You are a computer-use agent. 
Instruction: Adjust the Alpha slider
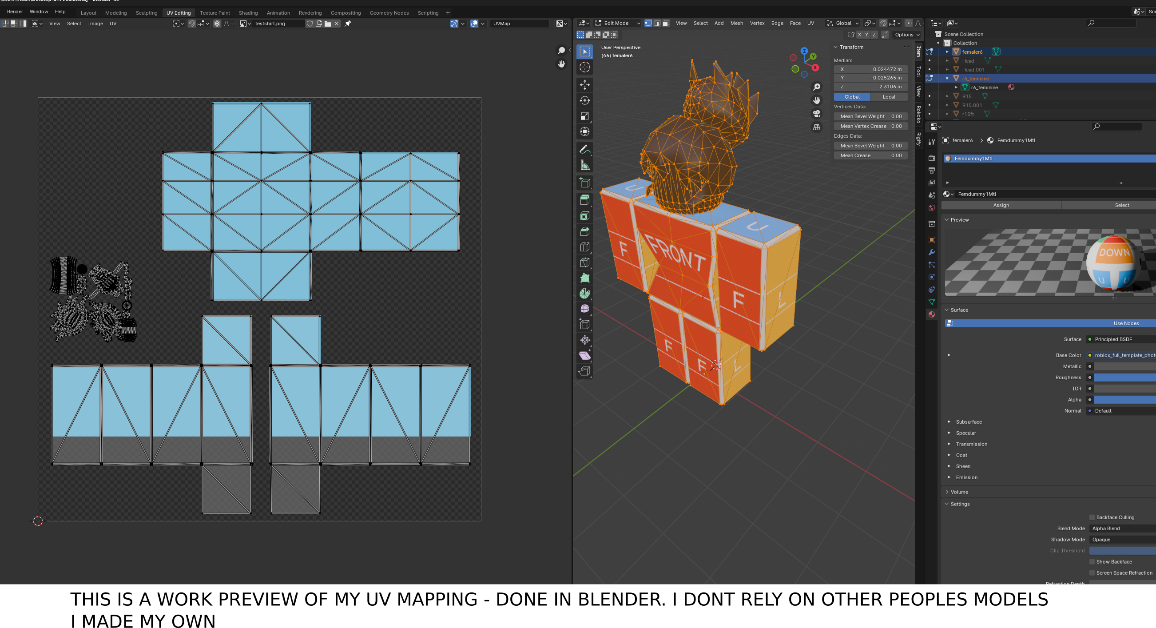[x=1124, y=400]
